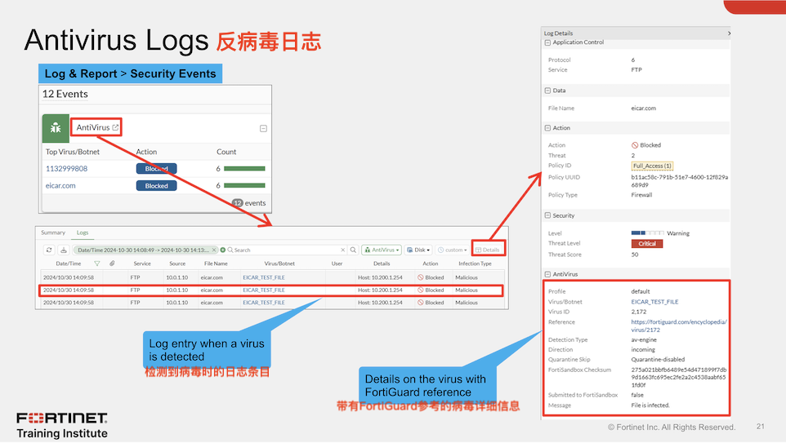Click the download logs icon
786x443 pixels.
pyautogui.click(x=64, y=250)
